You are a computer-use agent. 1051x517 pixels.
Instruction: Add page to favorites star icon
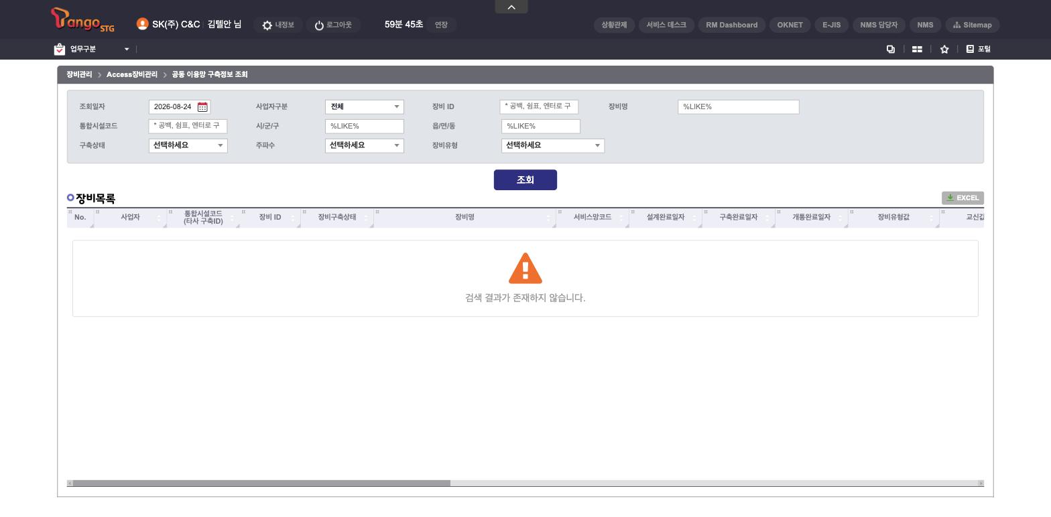[944, 49]
